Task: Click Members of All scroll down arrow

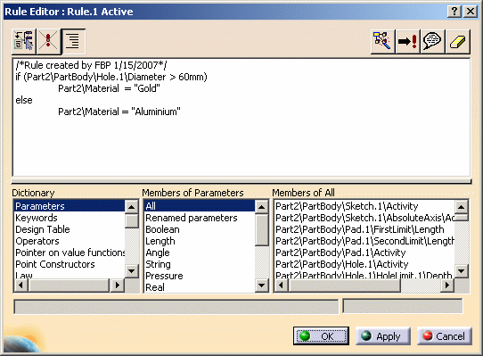Action: coord(462,271)
